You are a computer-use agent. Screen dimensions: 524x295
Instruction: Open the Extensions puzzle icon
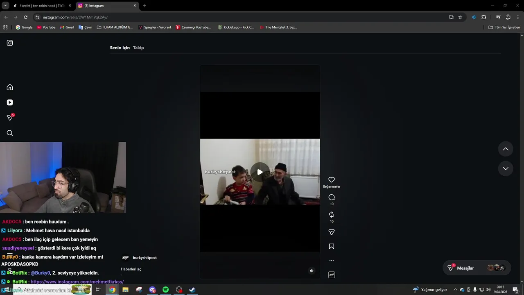[484, 17]
